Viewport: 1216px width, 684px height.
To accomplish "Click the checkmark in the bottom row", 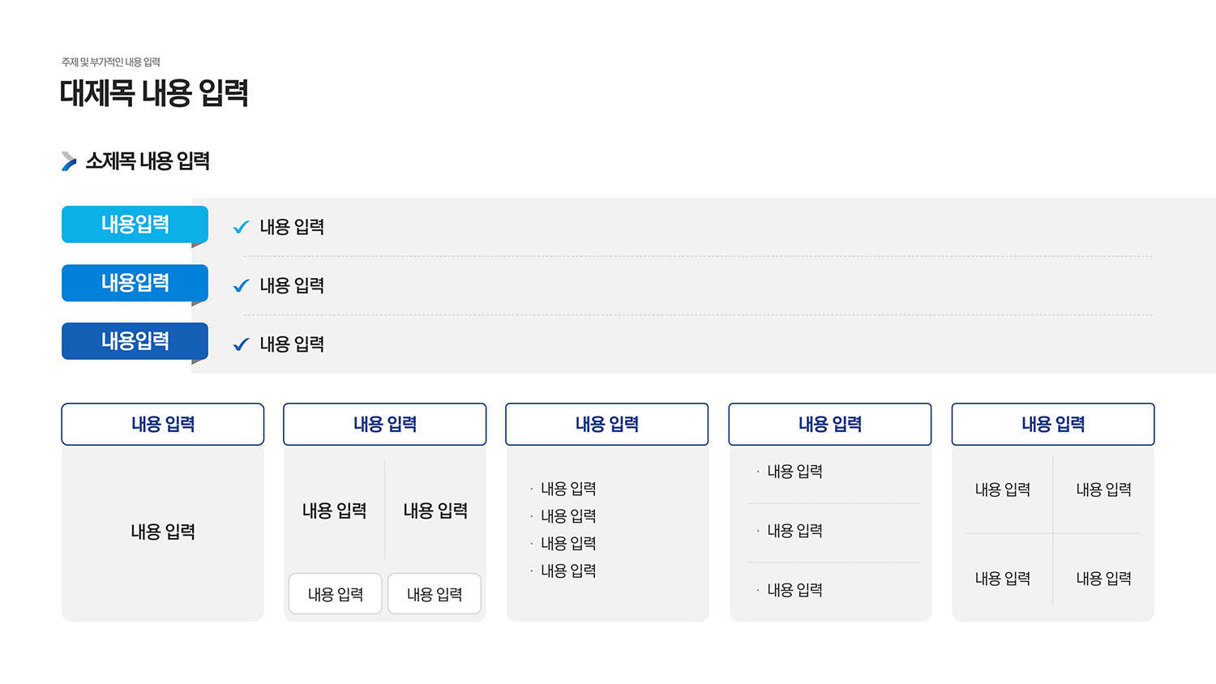I will 241,344.
